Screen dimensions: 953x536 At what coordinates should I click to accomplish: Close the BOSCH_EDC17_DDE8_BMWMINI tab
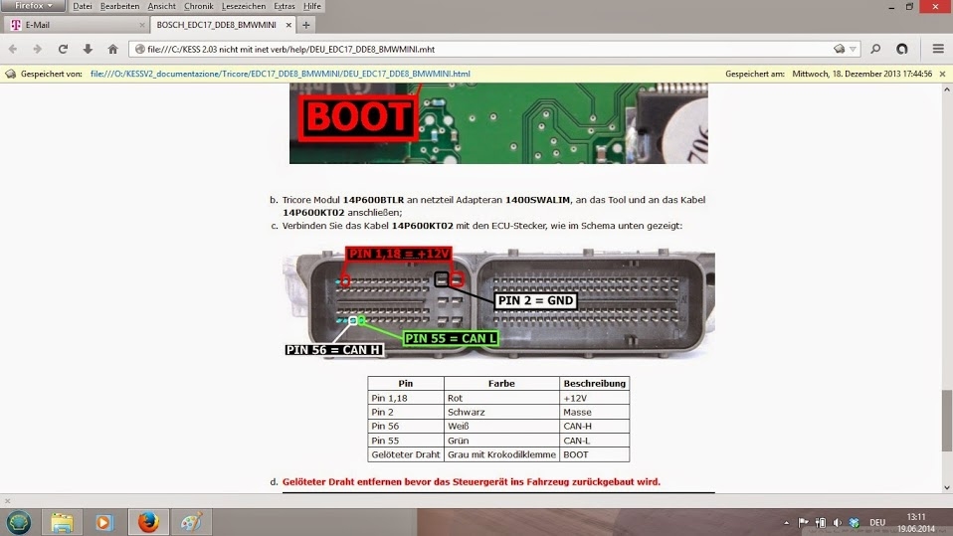click(288, 25)
